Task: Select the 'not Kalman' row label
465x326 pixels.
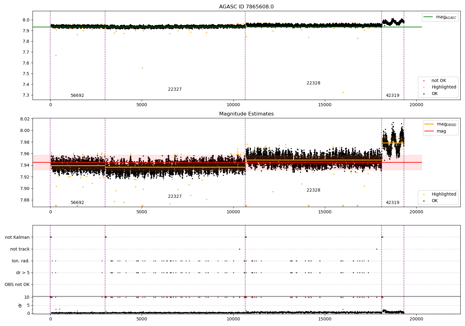Action: coord(17,237)
